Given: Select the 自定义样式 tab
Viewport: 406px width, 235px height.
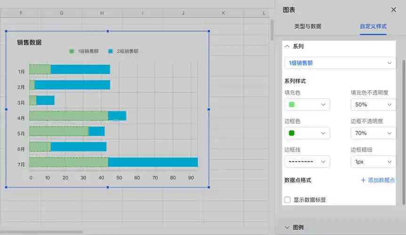Looking at the screenshot, I should coord(373,26).
